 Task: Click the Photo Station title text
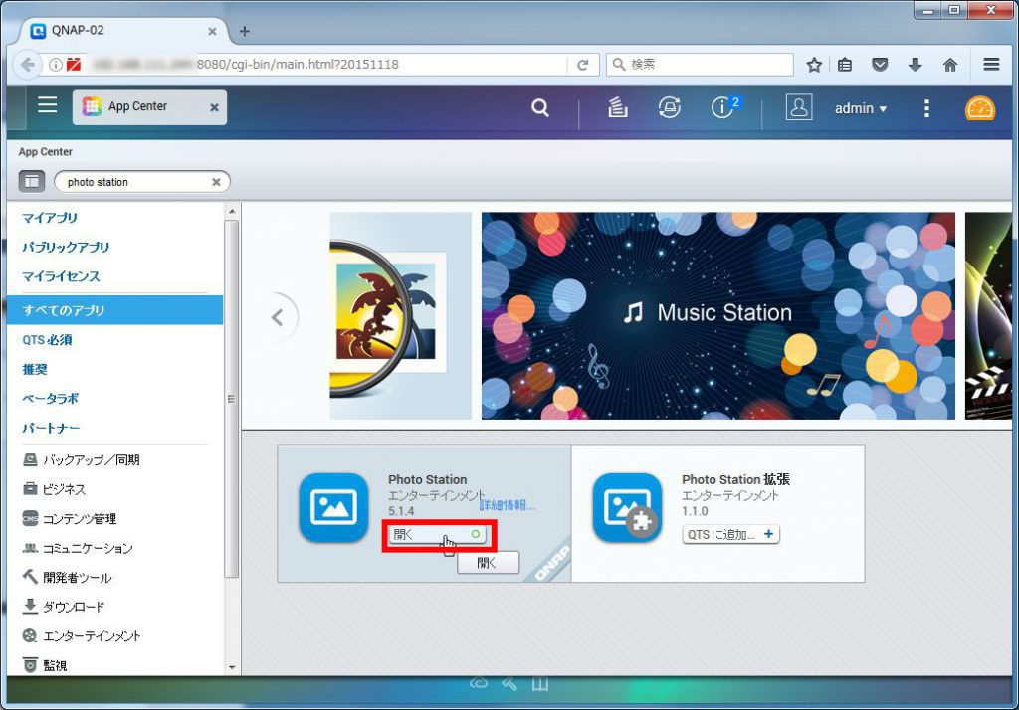click(428, 479)
